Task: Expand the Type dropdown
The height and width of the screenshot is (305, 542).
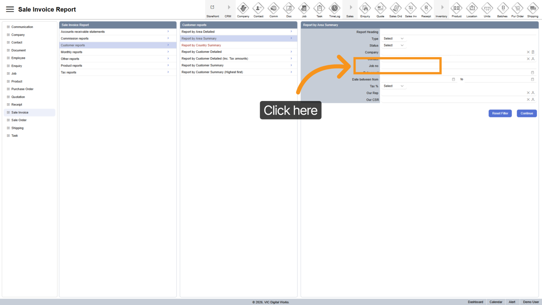Action: coord(393,39)
